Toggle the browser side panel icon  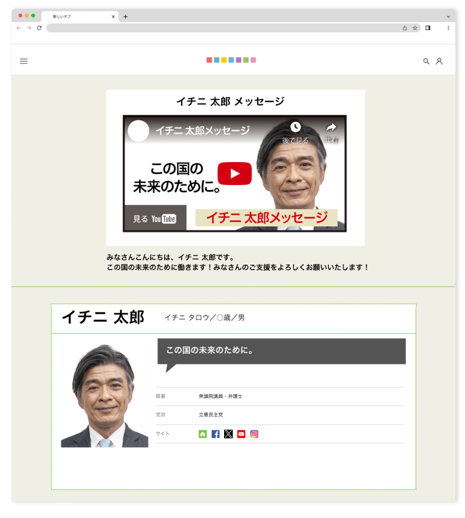point(428,28)
